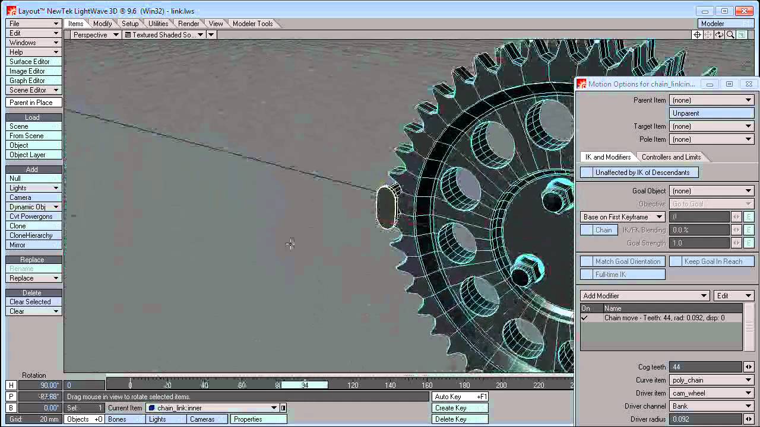The width and height of the screenshot is (760, 427).
Task: Click the item list button beside Current Item
Action: click(x=283, y=408)
